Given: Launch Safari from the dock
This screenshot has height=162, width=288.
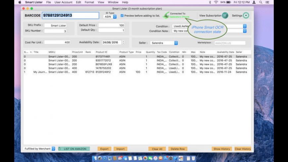Looking at the screenshot, I should coord(105,158).
